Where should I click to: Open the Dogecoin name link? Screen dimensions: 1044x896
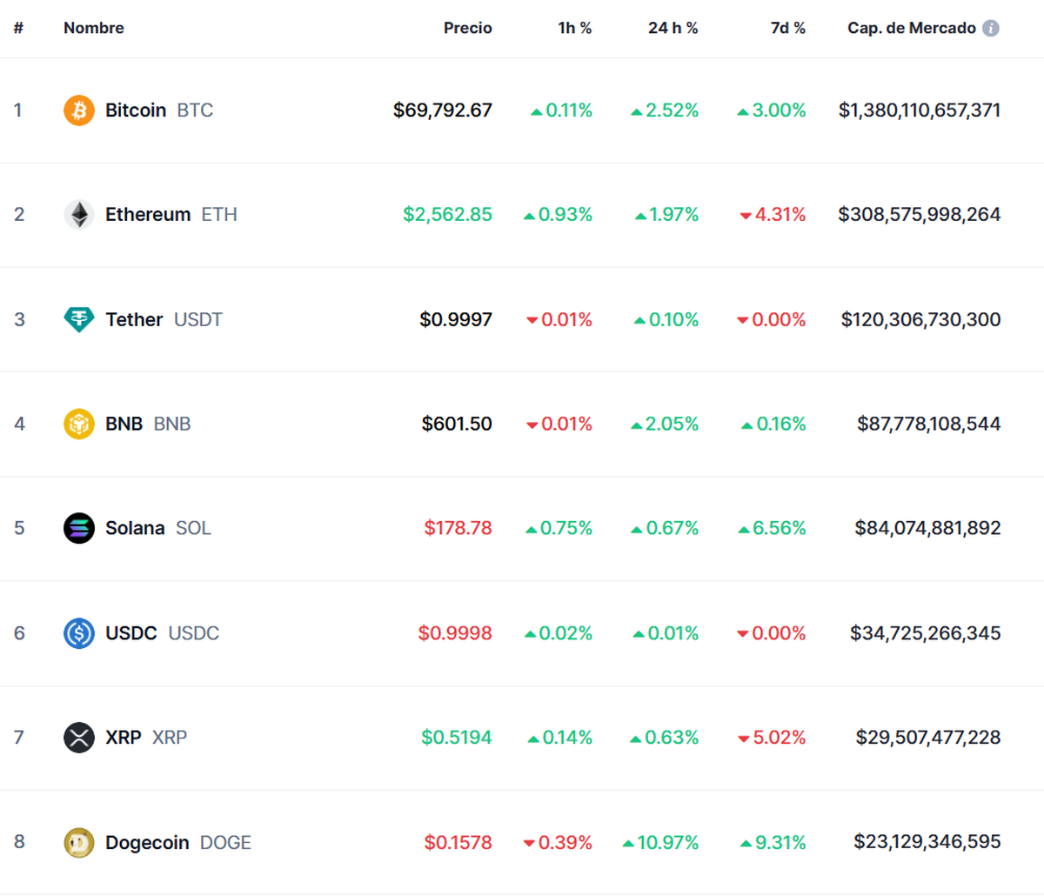click(147, 842)
